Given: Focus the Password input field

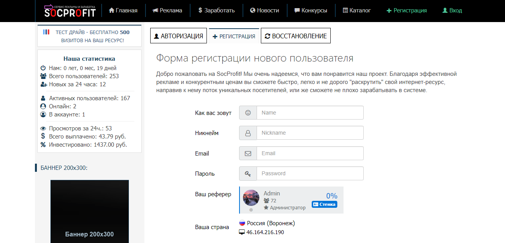Looking at the screenshot, I should tap(310, 173).
